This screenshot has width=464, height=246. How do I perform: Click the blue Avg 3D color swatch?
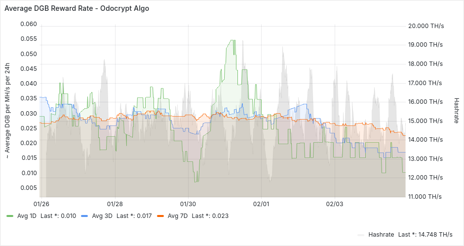coord(84,216)
